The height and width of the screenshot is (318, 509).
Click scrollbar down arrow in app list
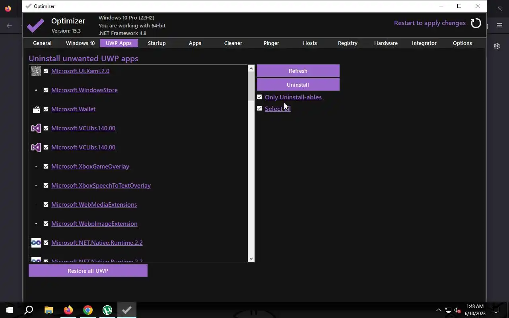coord(251,259)
